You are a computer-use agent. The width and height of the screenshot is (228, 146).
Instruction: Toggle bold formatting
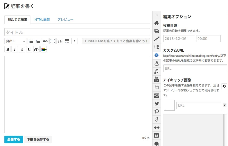(x=8, y=49)
